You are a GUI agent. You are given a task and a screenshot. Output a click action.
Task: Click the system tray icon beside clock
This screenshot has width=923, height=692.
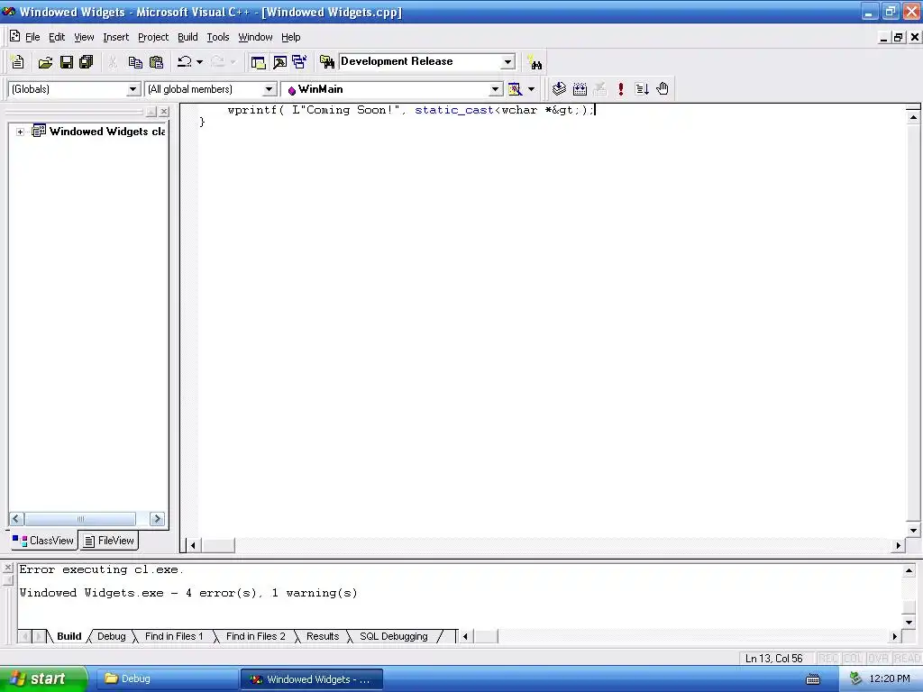pos(855,679)
